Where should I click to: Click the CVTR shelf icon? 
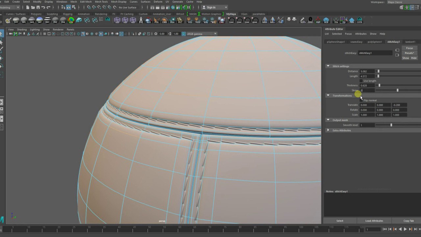coord(359,20)
